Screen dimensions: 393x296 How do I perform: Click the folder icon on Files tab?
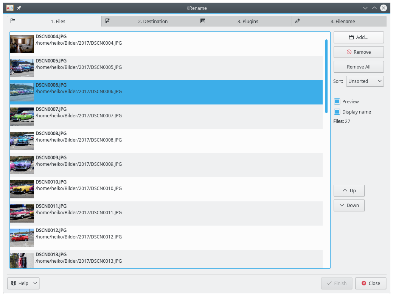(x=13, y=21)
